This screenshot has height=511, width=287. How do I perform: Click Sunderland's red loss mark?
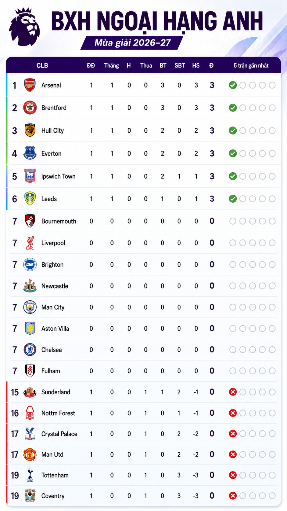click(233, 392)
